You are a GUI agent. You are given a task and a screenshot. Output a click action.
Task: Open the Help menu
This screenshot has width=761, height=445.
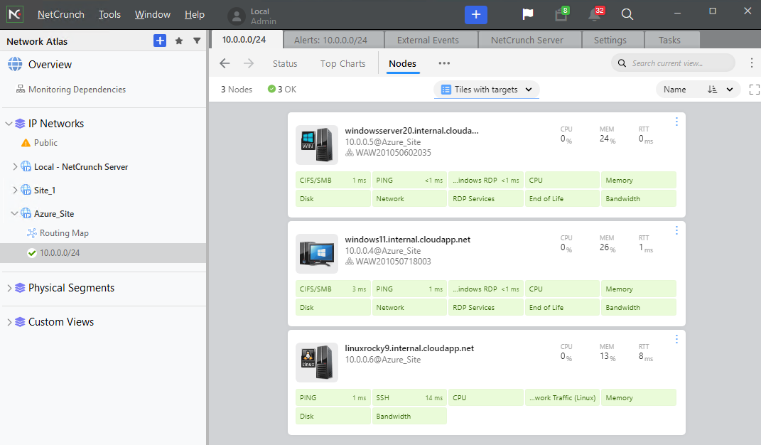coord(195,15)
